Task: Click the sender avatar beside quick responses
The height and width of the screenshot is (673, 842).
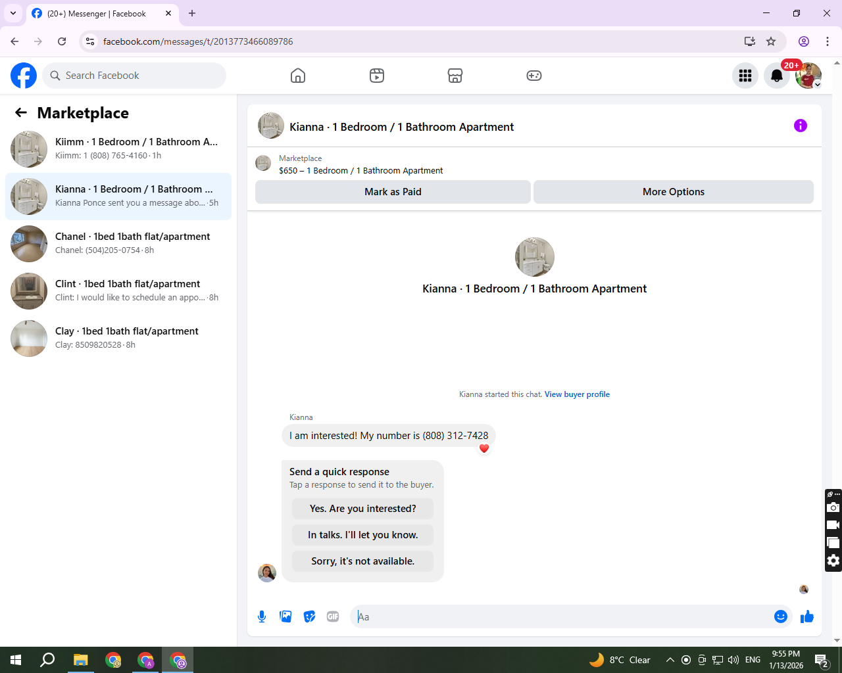Action: coord(267,573)
